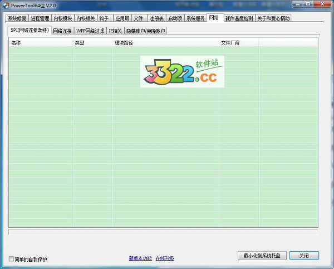Maximize the PowerTool window
The width and height of the screenshot is (334, 269).
click(x=308, y=4)
